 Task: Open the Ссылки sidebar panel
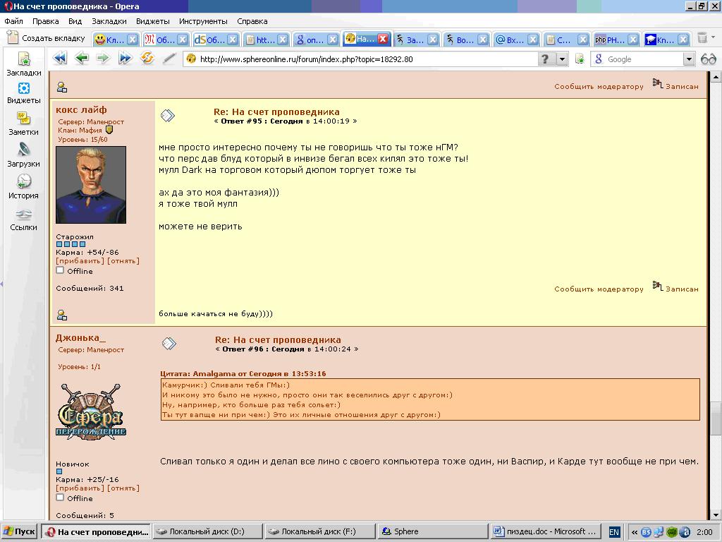23,219
